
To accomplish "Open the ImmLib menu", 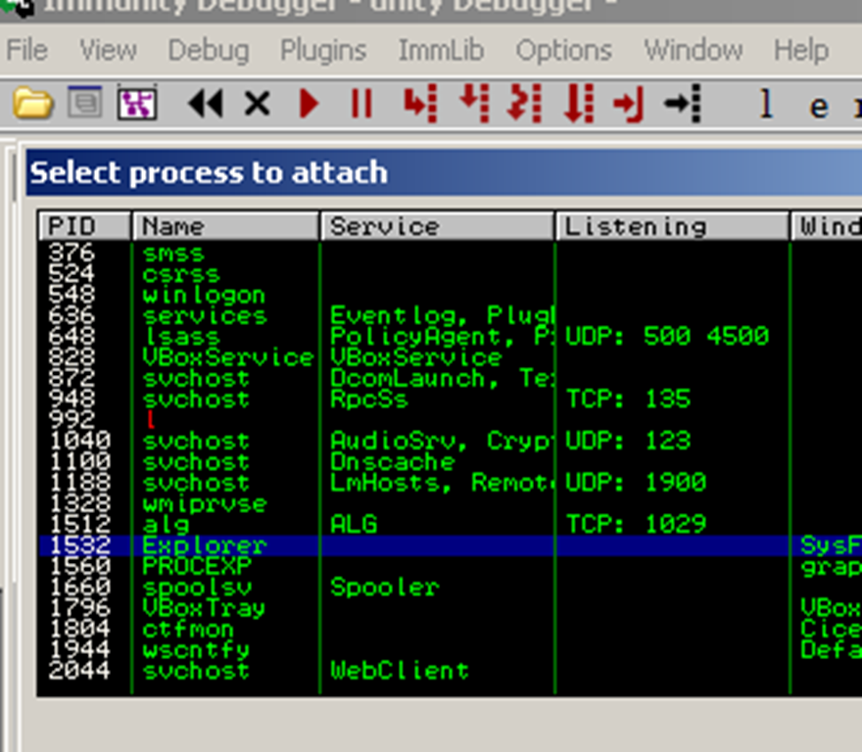I will click(441, 50).
